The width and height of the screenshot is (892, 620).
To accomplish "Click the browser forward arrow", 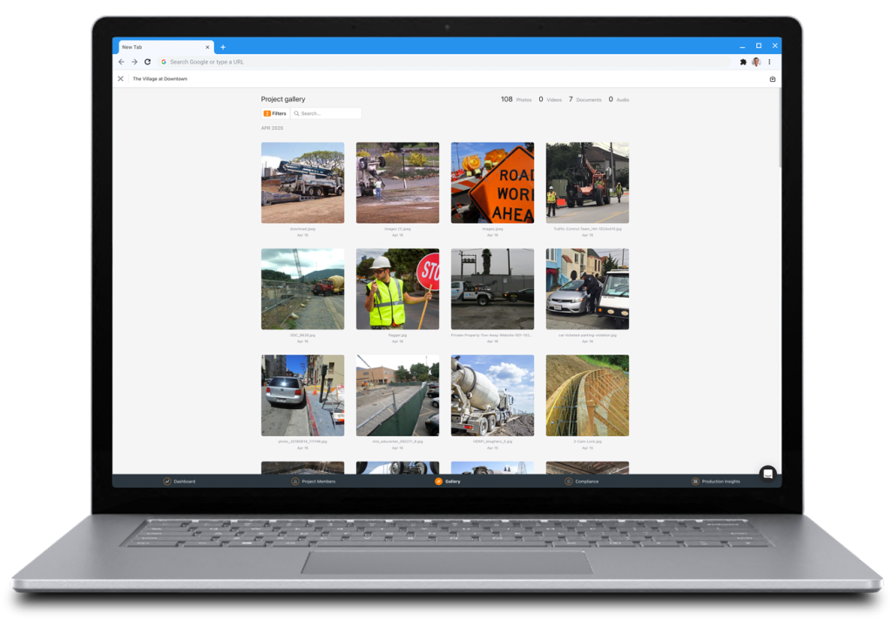I will [134, 62].
